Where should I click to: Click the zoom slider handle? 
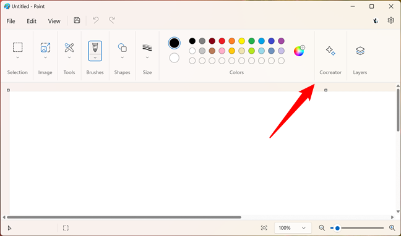click(337, 228)
